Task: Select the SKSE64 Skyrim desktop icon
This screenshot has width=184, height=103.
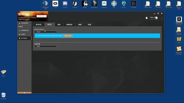Action: [x=85, y=4]
